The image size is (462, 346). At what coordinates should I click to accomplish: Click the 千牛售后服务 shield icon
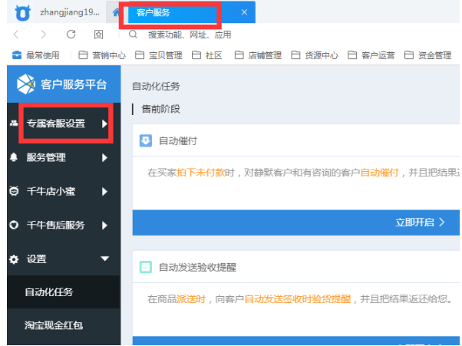pyautogui.click(x=14, y=225)
